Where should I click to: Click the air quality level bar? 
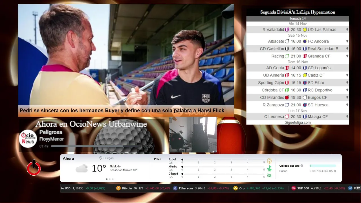(323, 166)
